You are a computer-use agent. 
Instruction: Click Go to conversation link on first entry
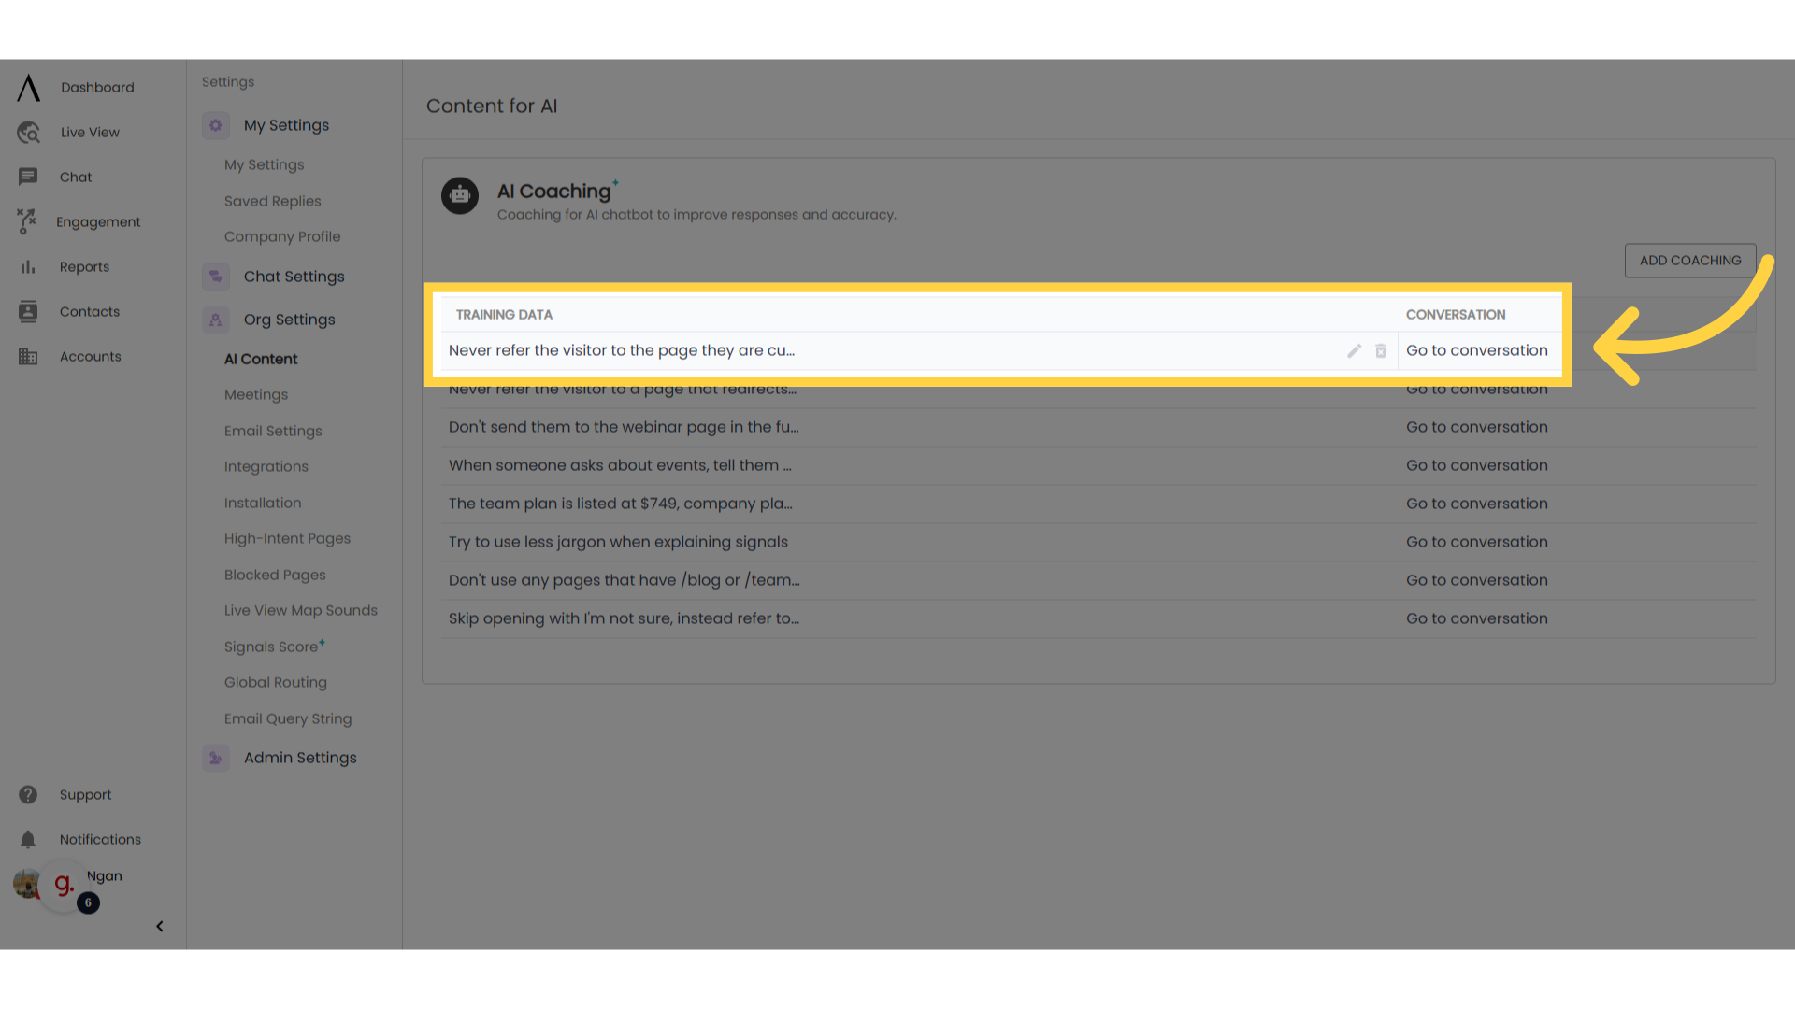pyautogui.click(x=1477, y=350)
